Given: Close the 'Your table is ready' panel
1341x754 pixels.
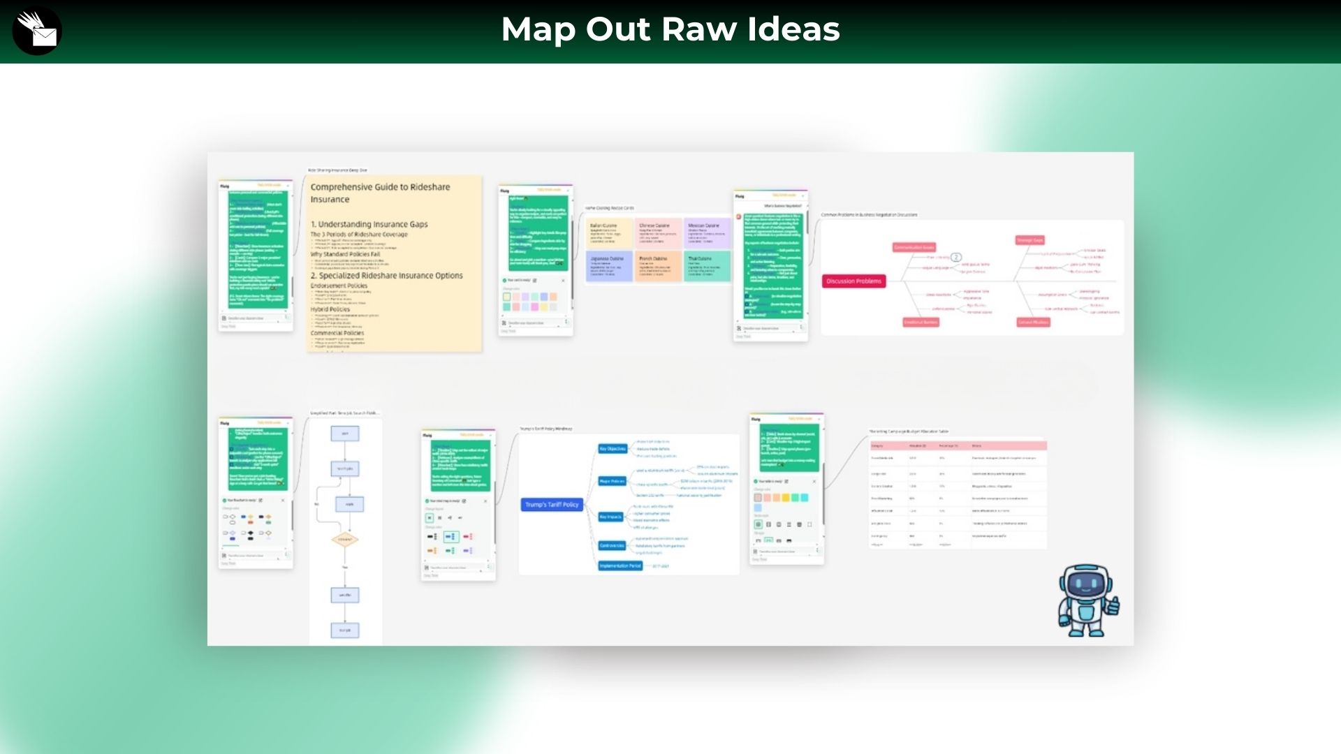Looking at the screenshot, I should point(814,482).
